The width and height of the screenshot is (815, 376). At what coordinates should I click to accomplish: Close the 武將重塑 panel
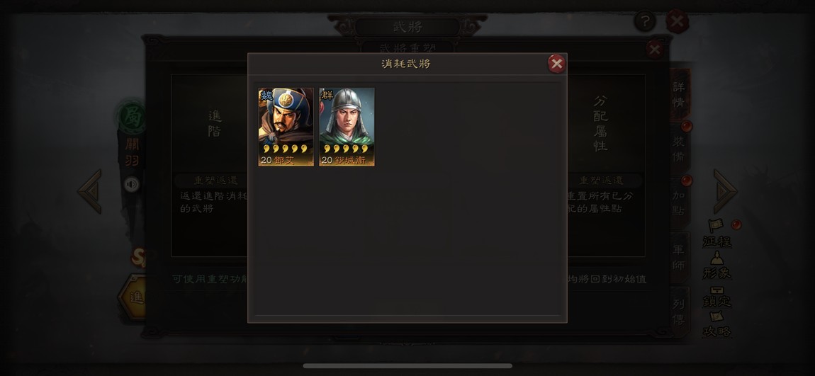pos(654,50)
